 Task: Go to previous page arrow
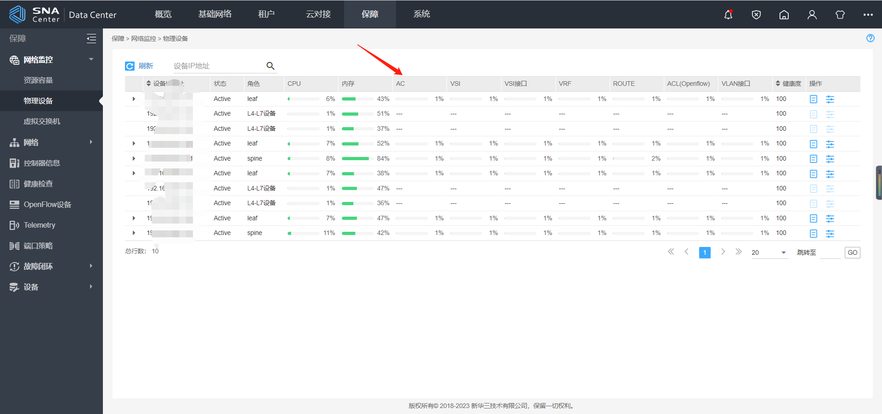coord(686,252)
